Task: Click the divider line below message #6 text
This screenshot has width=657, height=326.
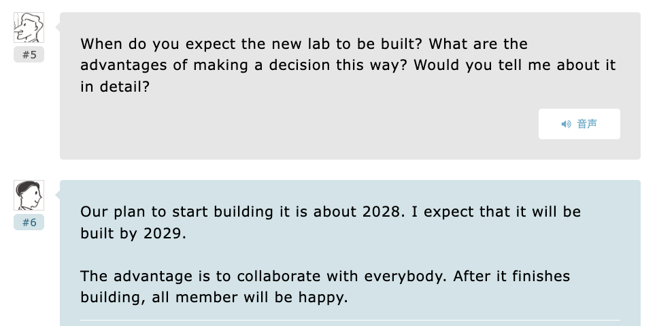Action: [350, 320]
